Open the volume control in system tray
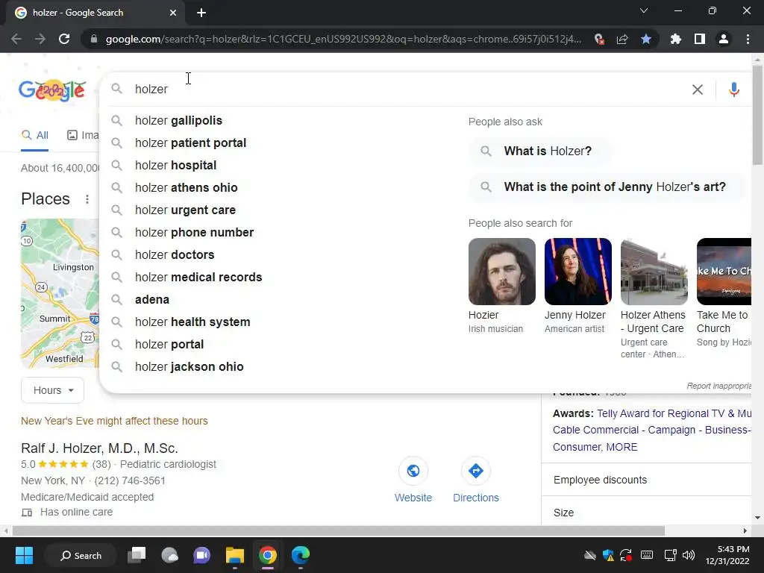This screenshot has height=573, width=764. tap(688, 555)
